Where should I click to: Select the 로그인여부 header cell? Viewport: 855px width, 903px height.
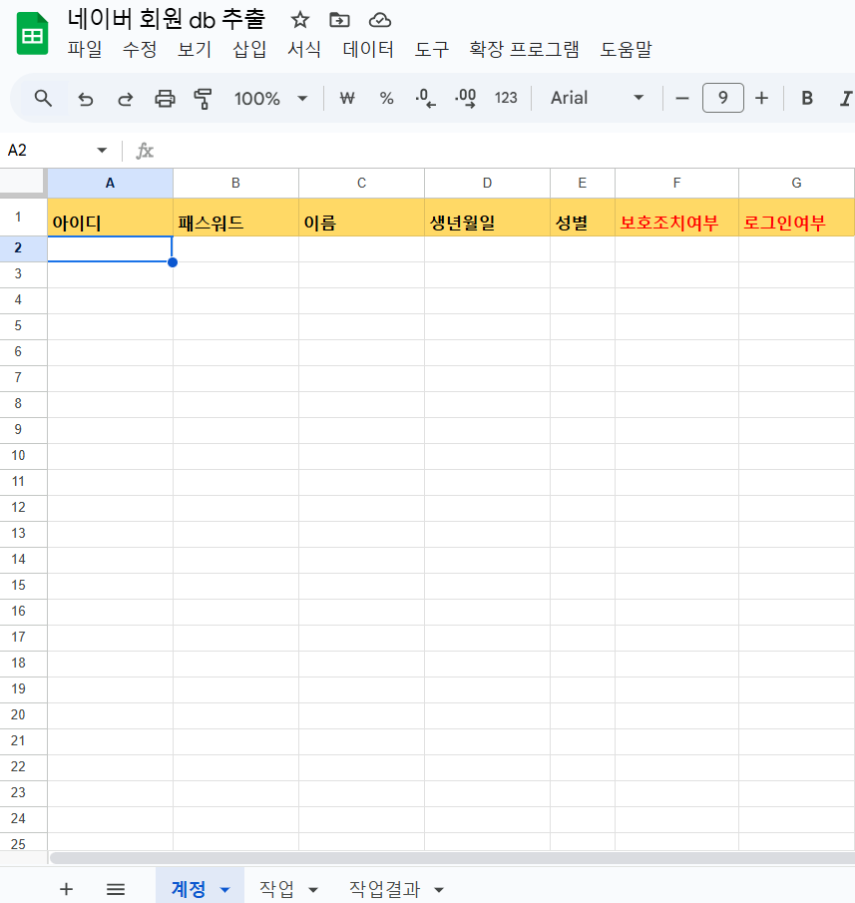tap(796, 218)
